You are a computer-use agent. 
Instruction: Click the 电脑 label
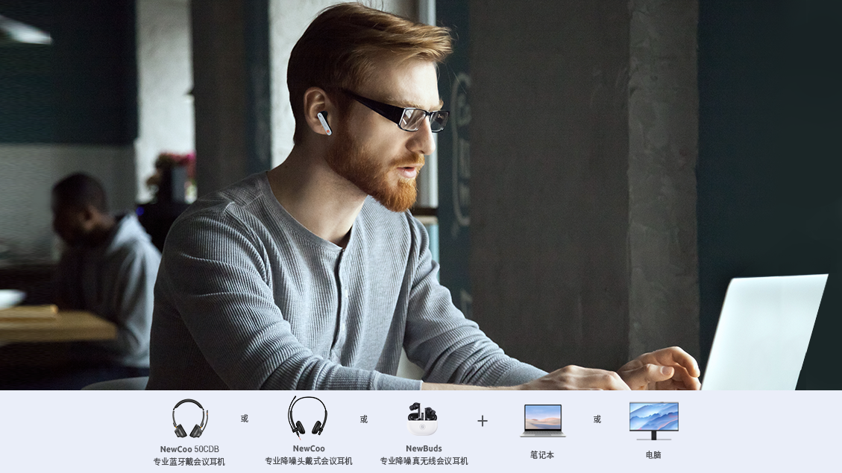coord(653,454)
